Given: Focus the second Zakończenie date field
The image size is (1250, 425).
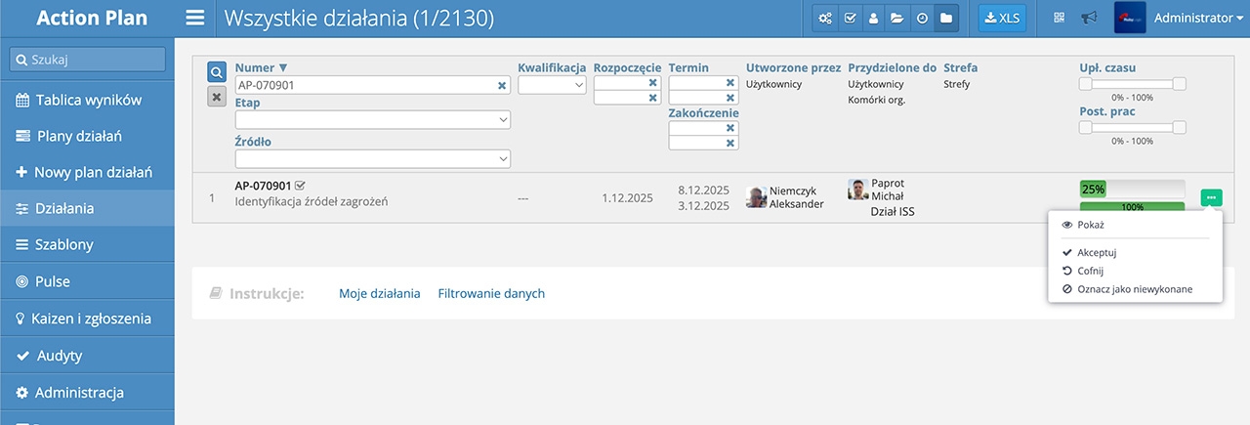Looking at the screenshot, I should pyautogui.click(x=703, y=143).
